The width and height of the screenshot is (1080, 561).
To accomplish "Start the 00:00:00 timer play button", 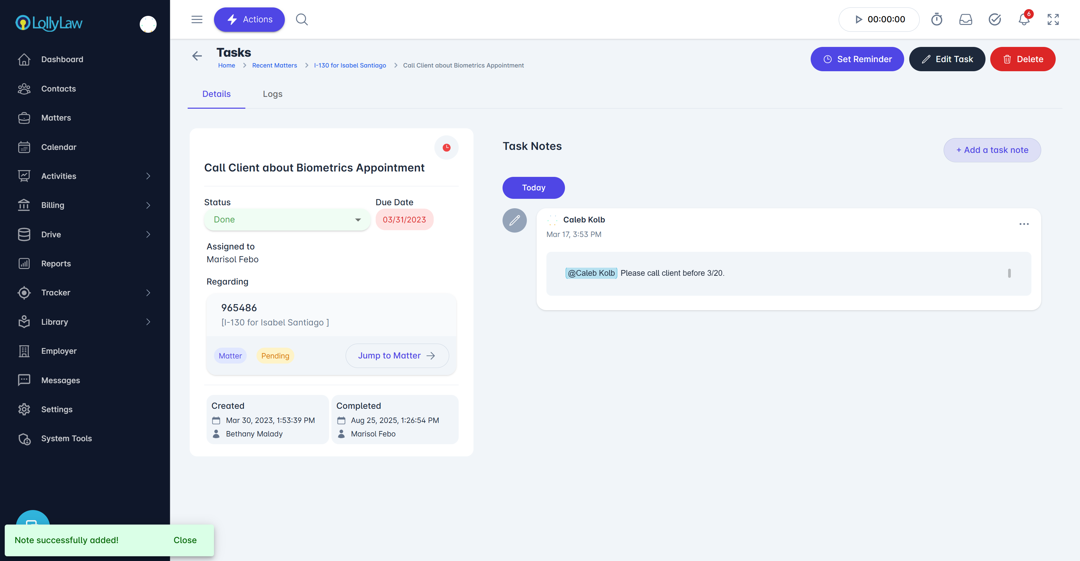I will click(858, 19).
